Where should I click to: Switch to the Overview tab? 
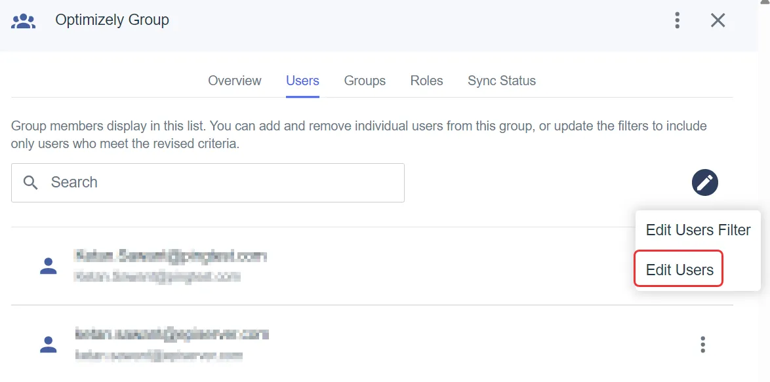click(235, 81)
